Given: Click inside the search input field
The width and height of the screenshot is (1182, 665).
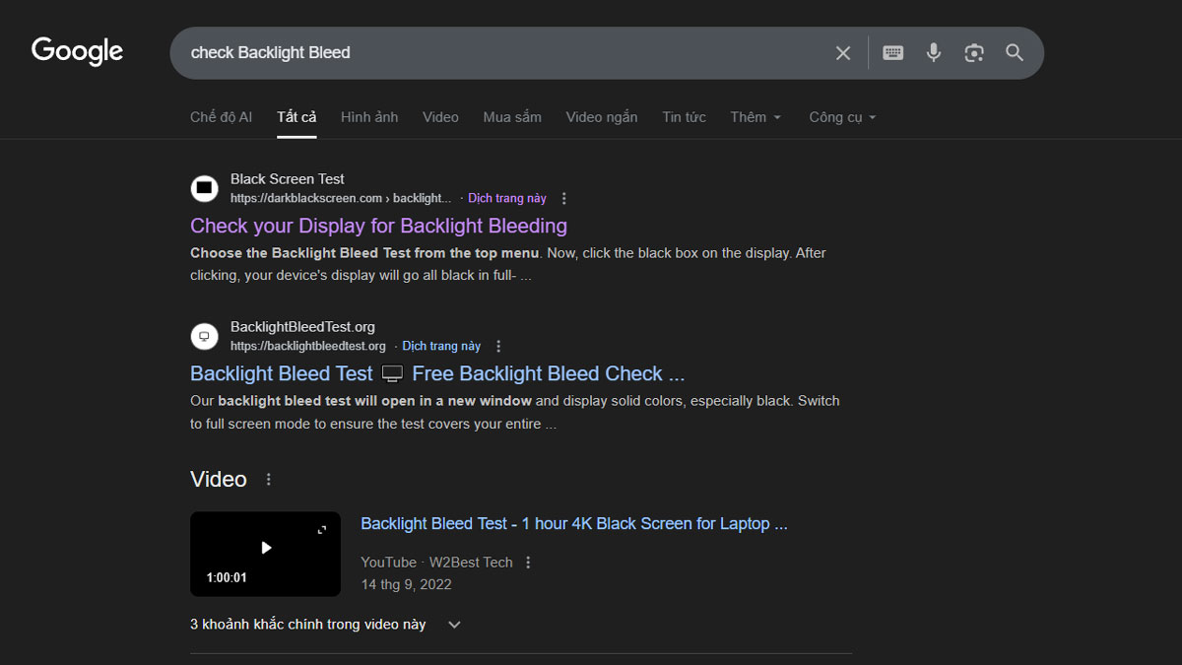Looking at the screenshot, I should pos(492,53).
